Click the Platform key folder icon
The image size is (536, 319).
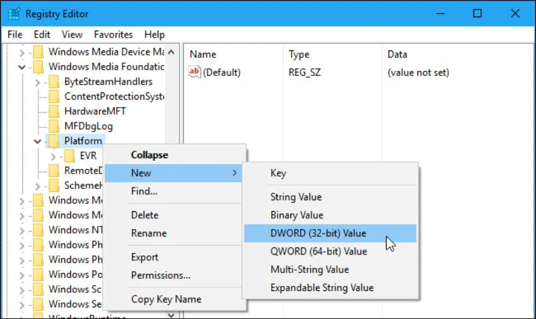[54, 141]
